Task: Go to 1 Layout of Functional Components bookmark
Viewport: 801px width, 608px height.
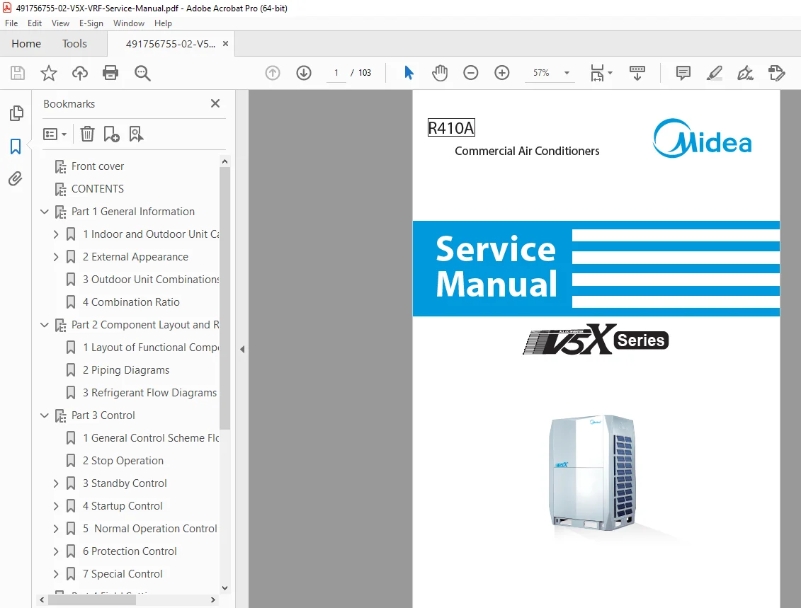Action: [x=151, y=348]
